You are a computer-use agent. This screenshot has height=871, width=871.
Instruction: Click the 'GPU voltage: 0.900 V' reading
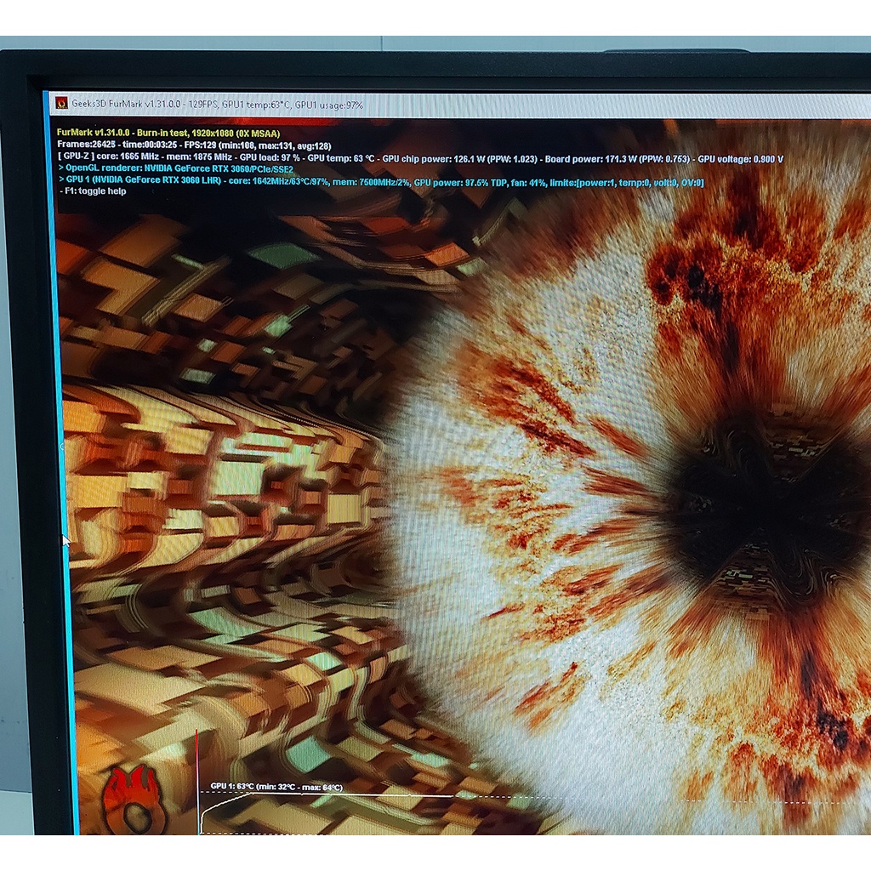[740, 159]
